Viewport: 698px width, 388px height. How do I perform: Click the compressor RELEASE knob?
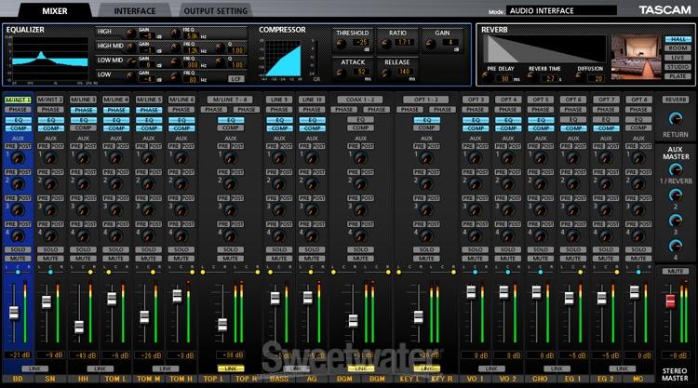(x=385, y=73)
